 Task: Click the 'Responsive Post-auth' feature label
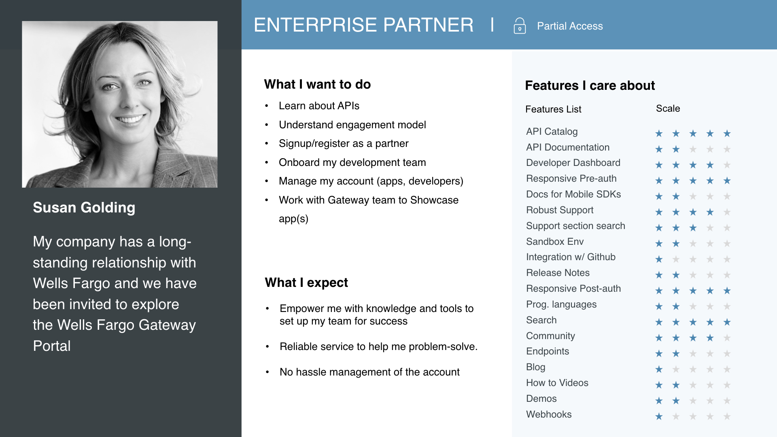click(573, 289)
